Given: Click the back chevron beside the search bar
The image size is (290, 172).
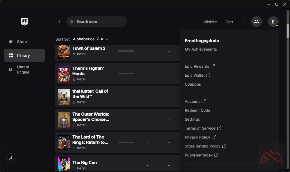Looking at the screenshot, I should pyautogui.click(x=59, y=22).
